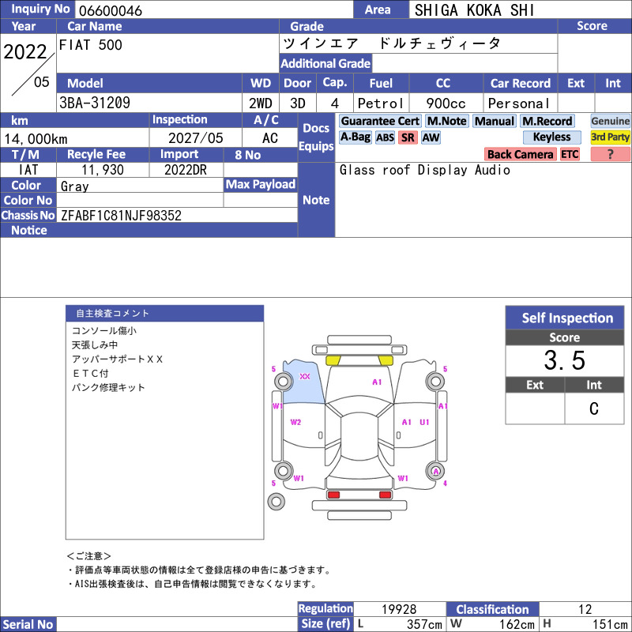The height and width of the screenshot is (632, 632).
Task: Click the Serial No label
Action: point(28,624)
